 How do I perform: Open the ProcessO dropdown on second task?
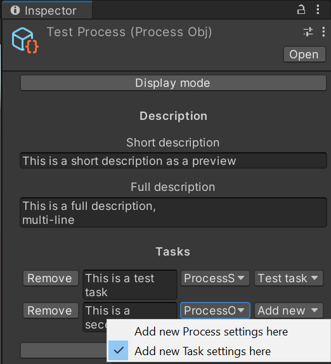(x=215, y=311)
